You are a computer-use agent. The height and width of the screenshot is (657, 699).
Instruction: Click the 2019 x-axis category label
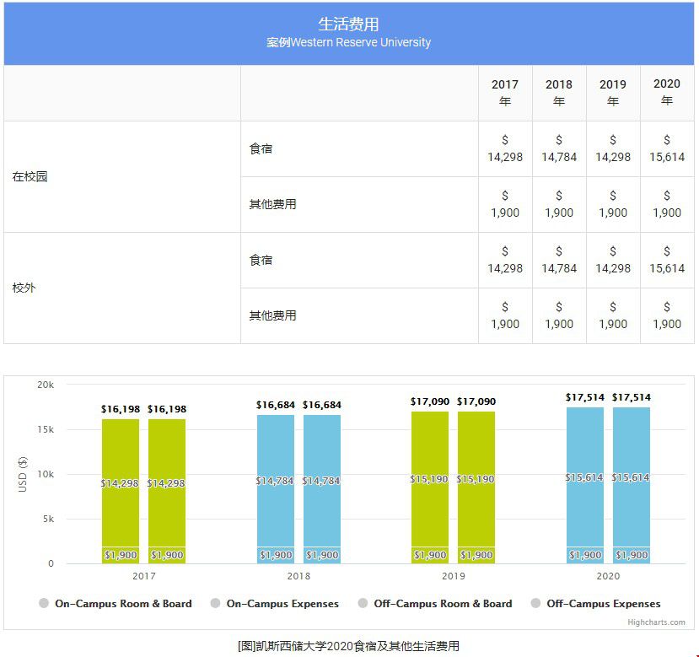tap(454, 576)
